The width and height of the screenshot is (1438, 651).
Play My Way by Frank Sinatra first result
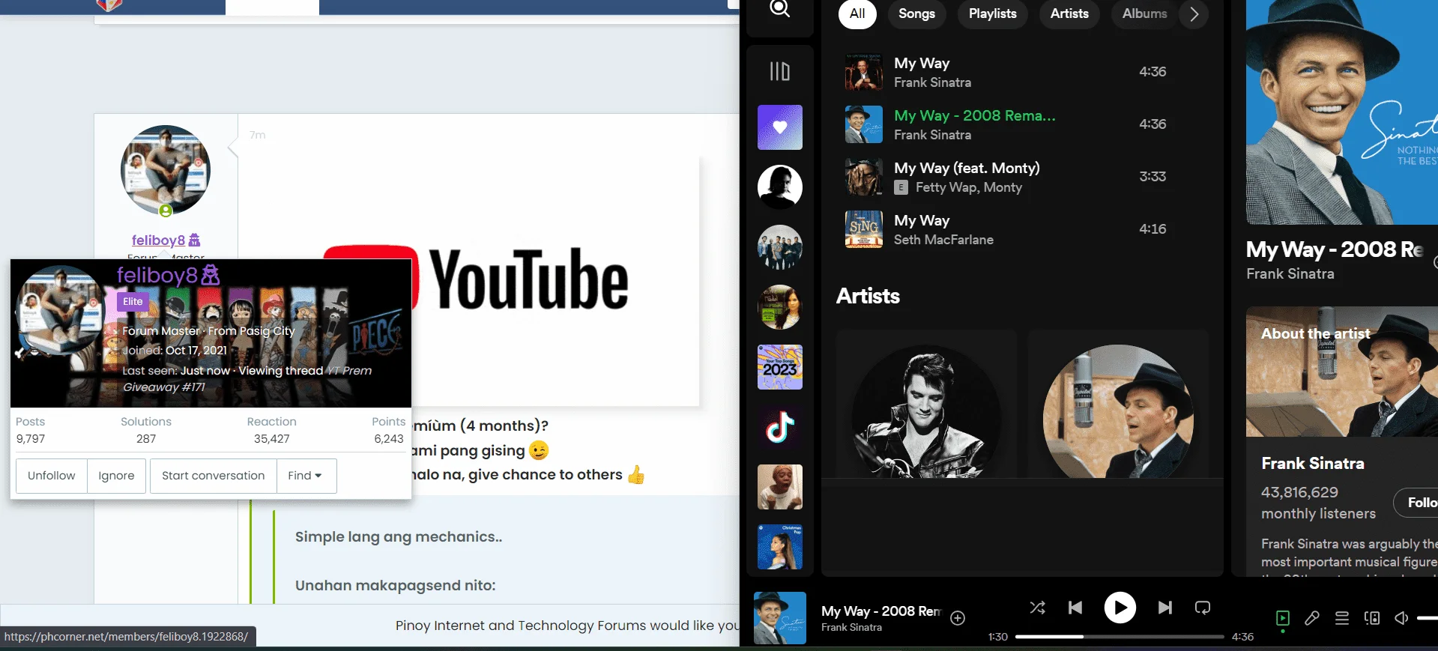[1022, 72]
